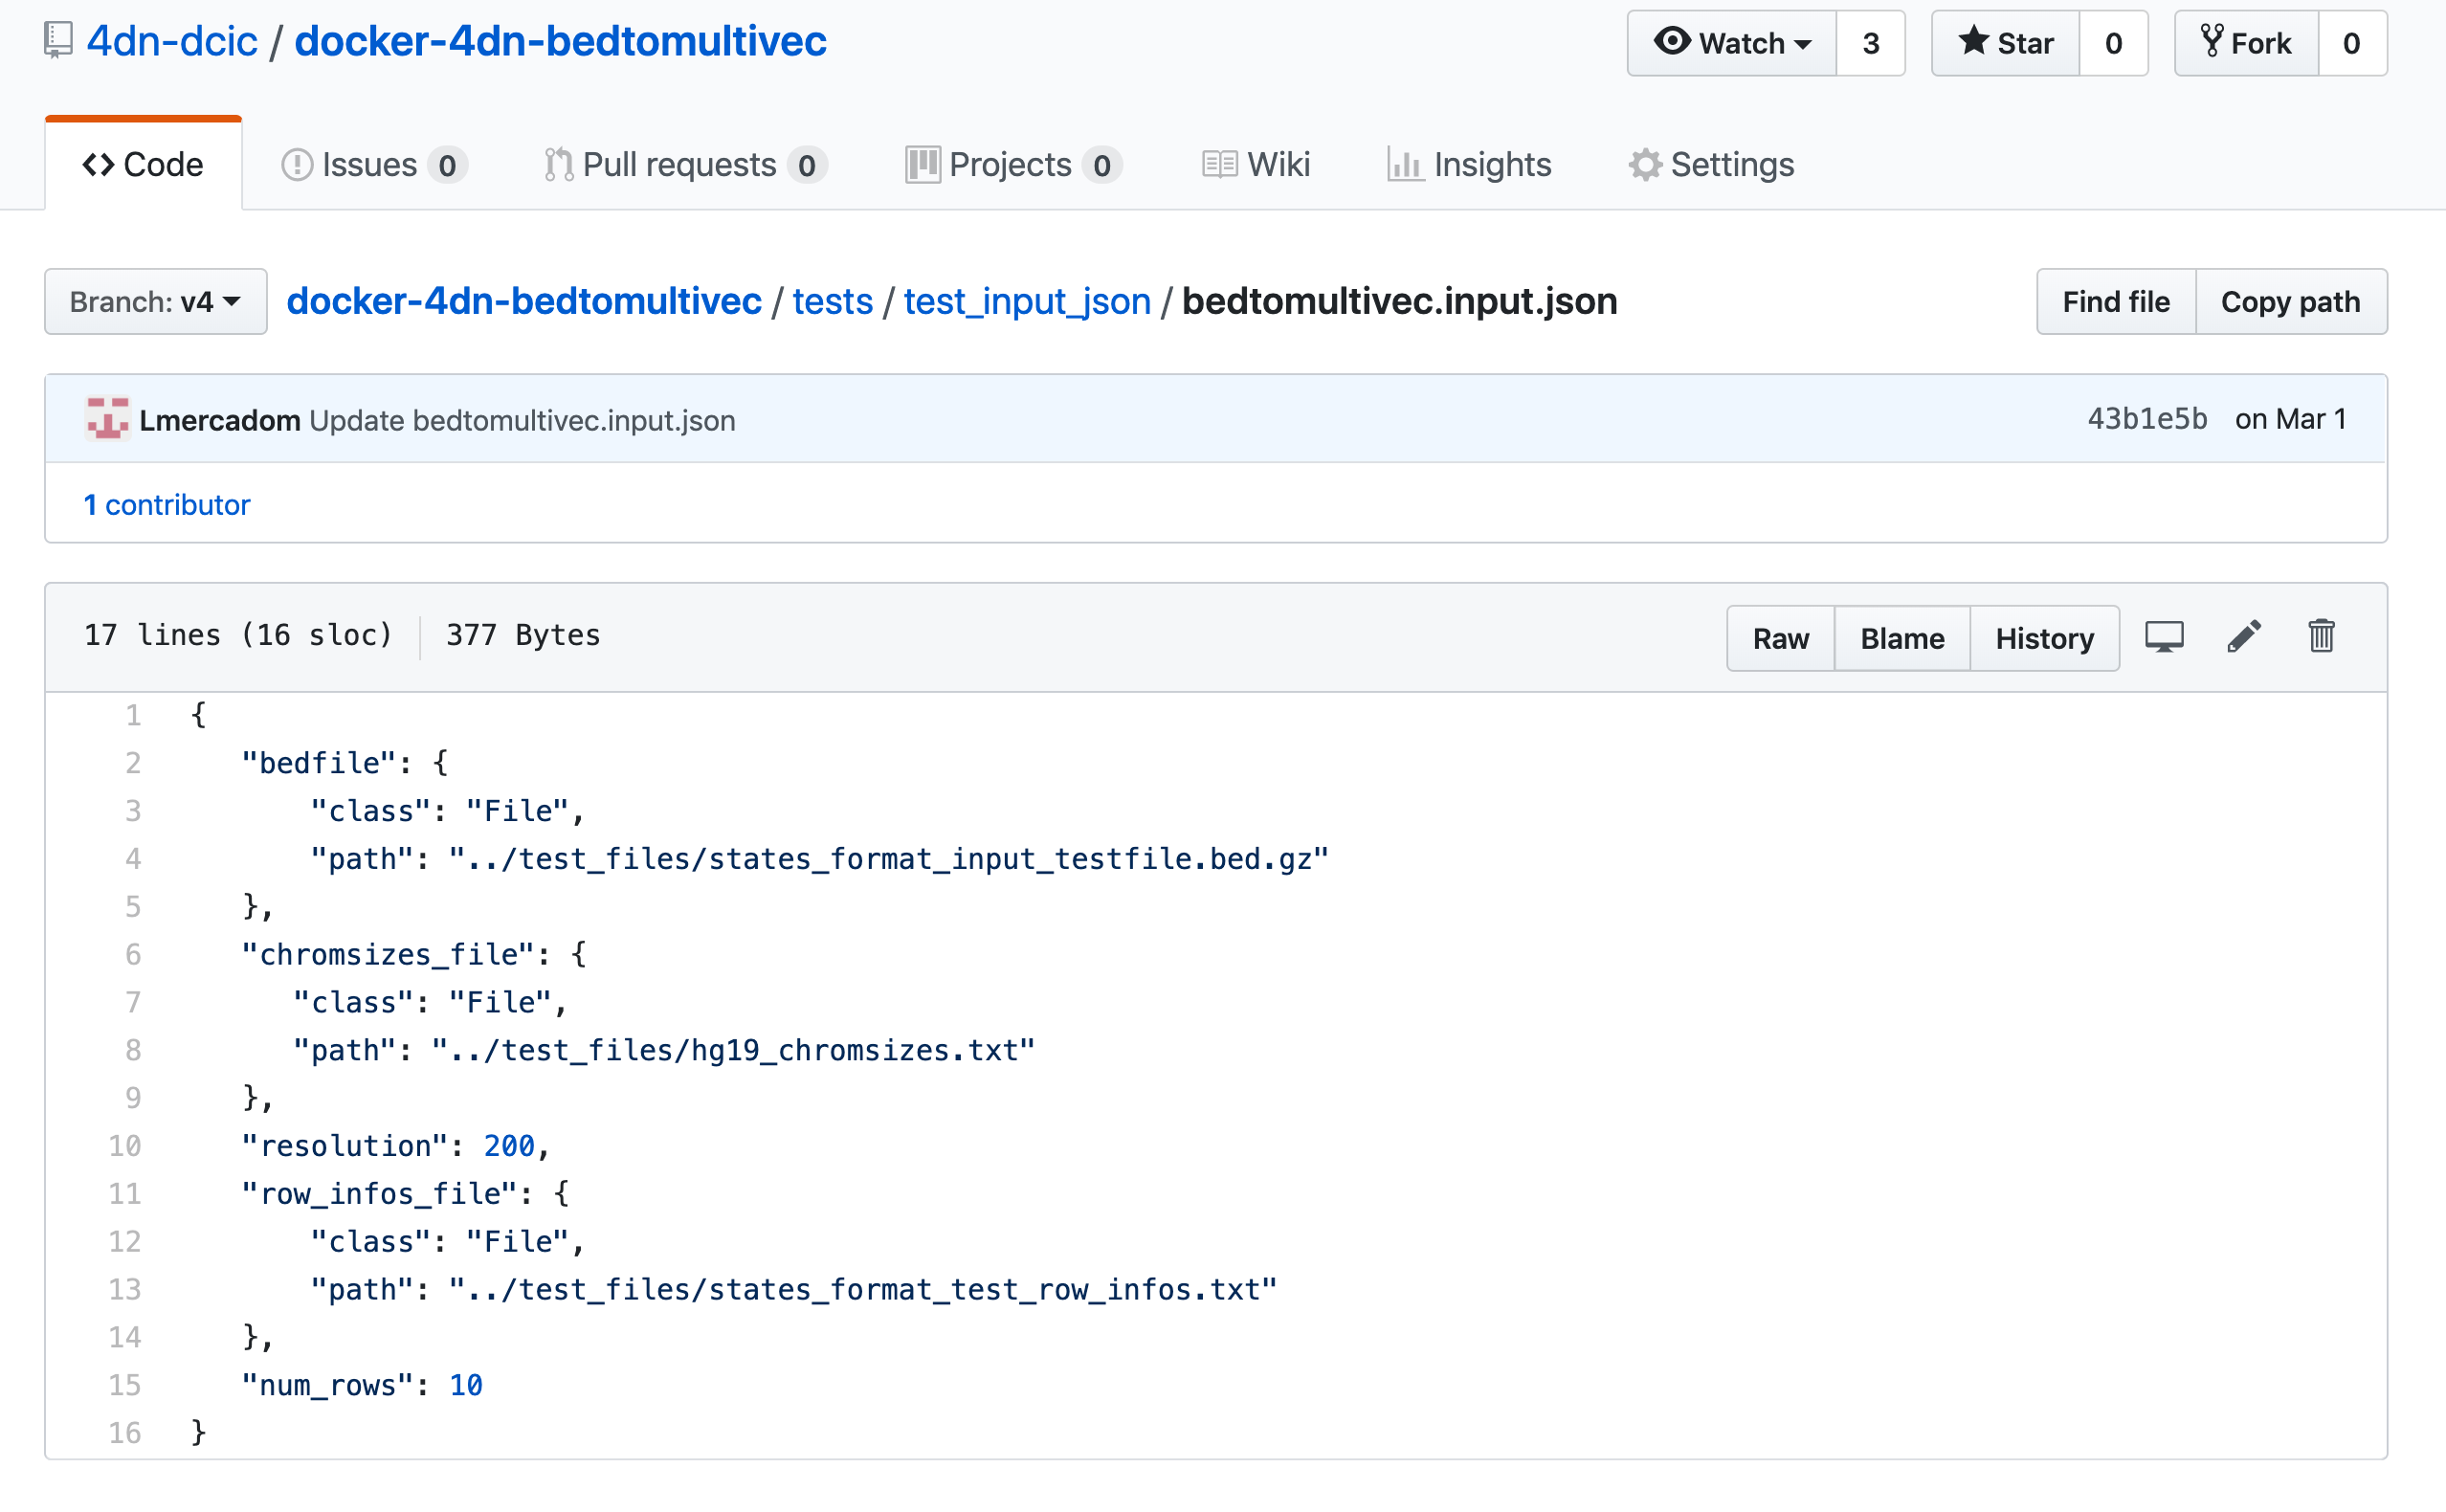
Task: Show the 1 contributor list
Action: click(167, 504)
